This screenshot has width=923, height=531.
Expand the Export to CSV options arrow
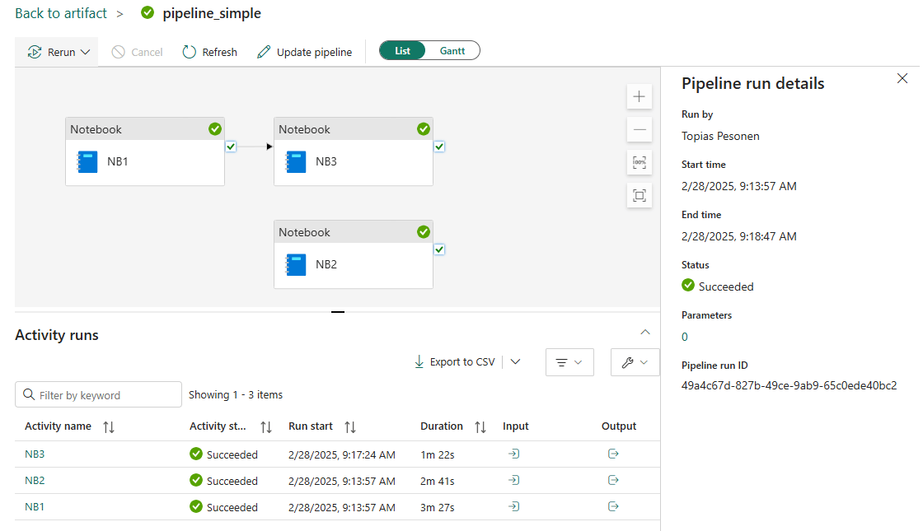coord(516,362)
